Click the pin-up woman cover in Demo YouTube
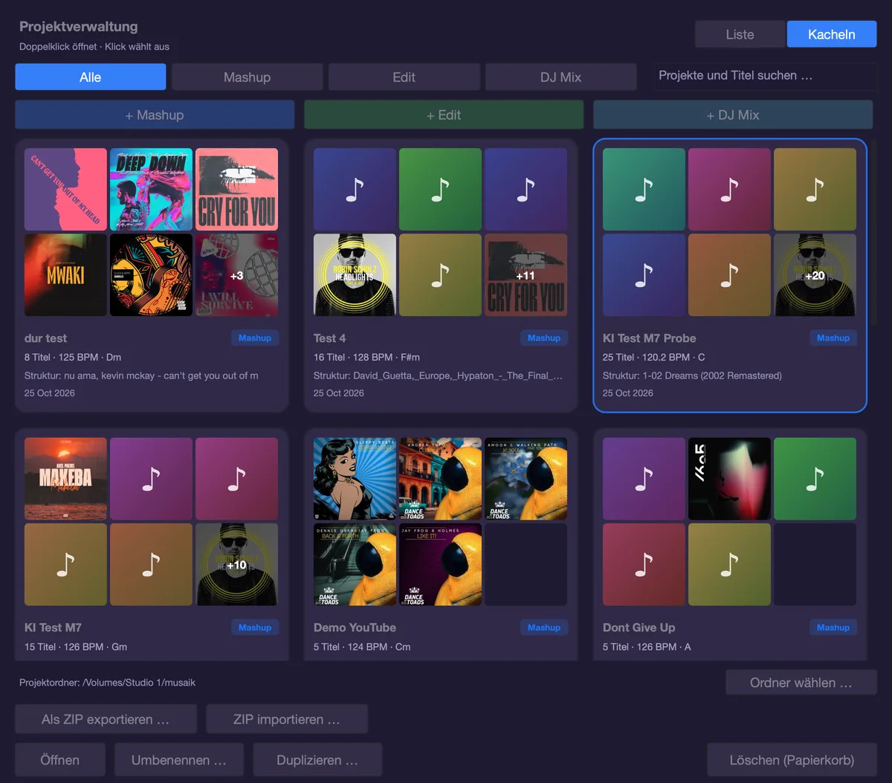 tap(355, 479)
